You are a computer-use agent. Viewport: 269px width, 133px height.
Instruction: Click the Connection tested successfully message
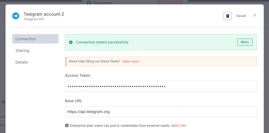click(102, 42)
